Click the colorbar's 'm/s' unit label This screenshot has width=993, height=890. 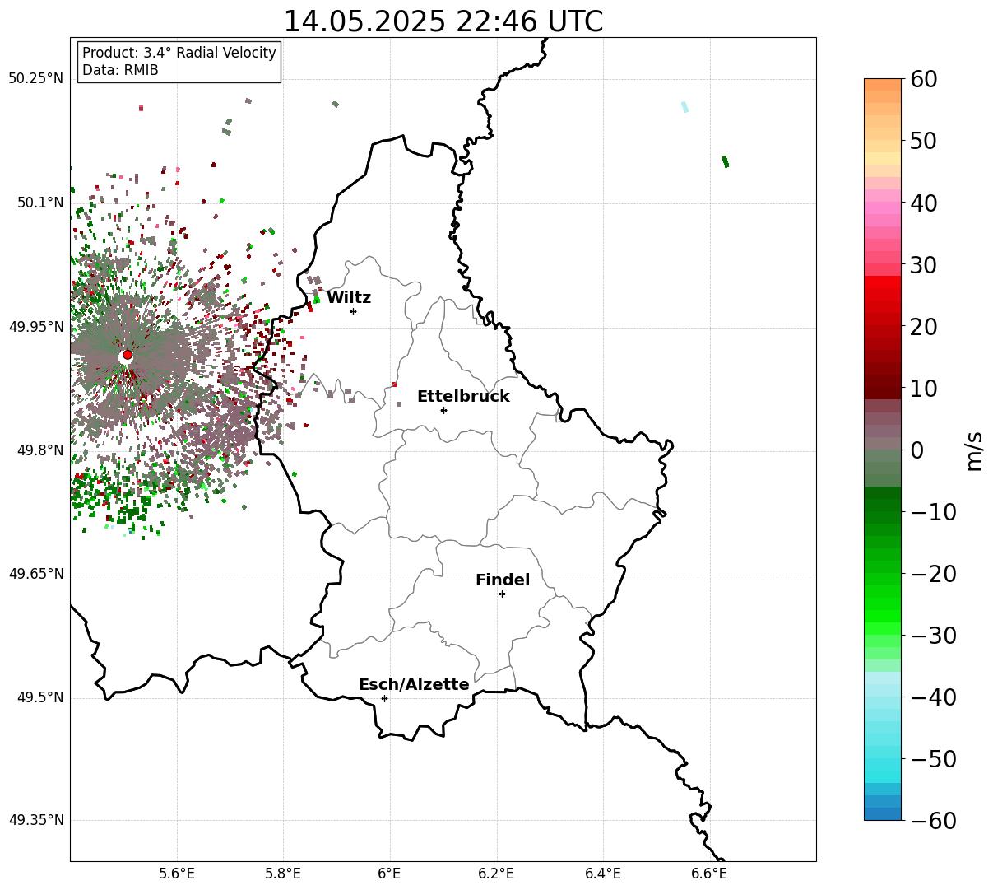pos(976,450)
